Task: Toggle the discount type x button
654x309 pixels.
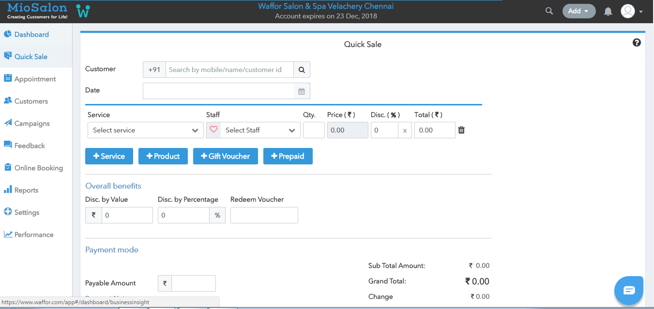Action: pyautogui.click(x=405, y=130)
